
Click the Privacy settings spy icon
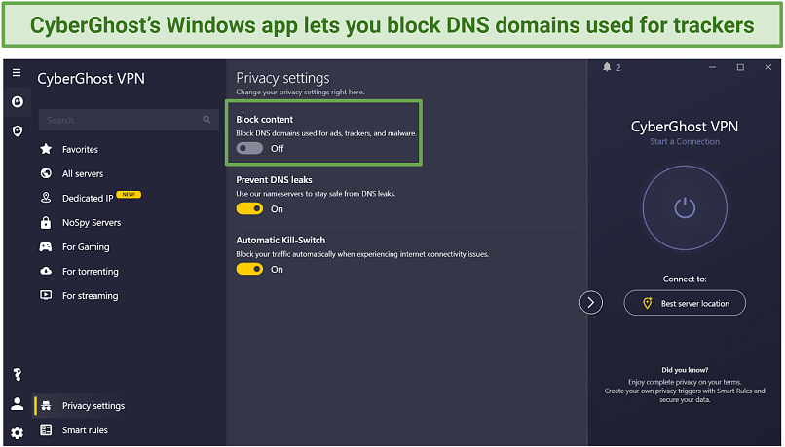click(46, 405)
